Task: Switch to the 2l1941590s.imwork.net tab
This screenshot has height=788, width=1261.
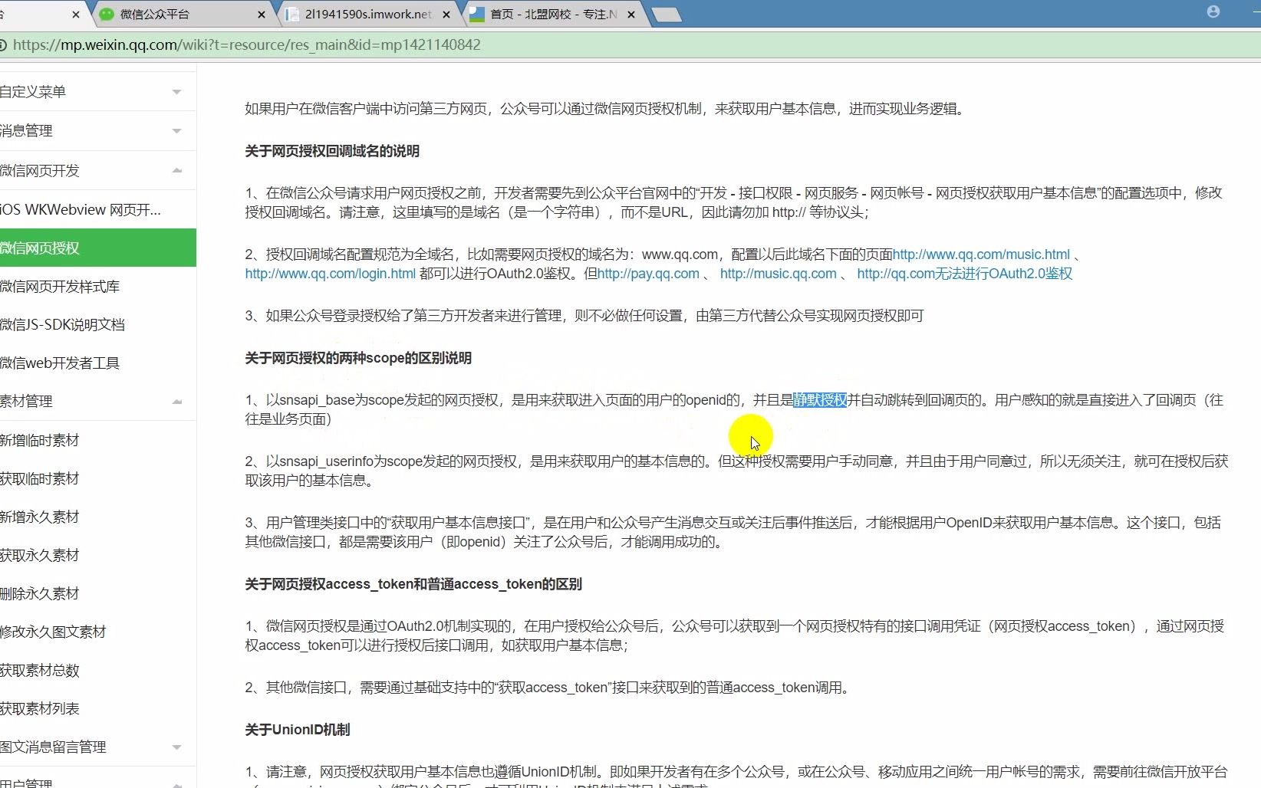Action: (x=368, y=14)
